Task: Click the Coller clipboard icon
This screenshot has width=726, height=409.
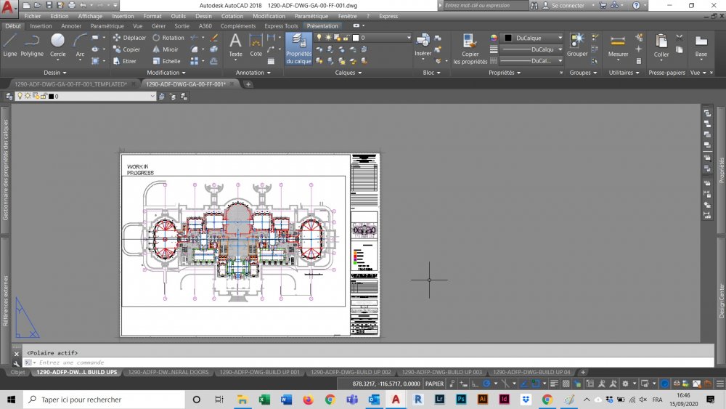Action: click(661, 46)
